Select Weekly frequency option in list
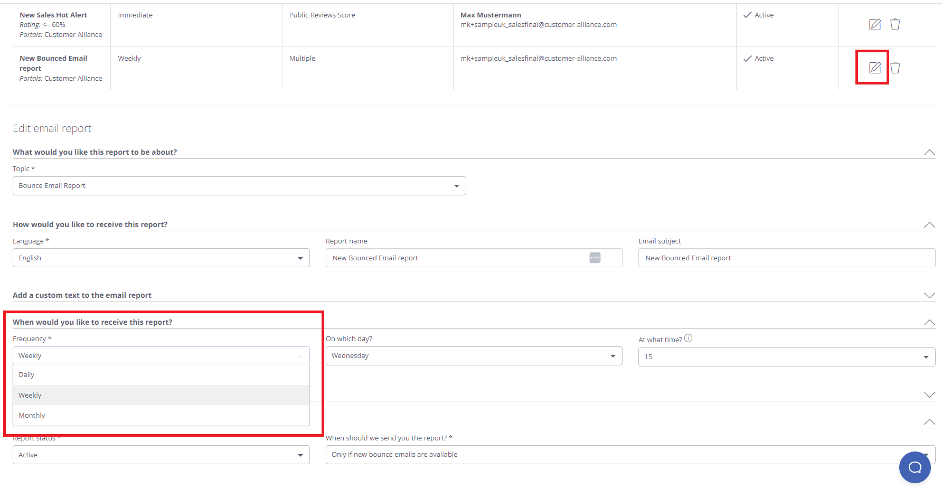Screen dimensions: 942x489 pyautogui.click(x=161, y=395)
